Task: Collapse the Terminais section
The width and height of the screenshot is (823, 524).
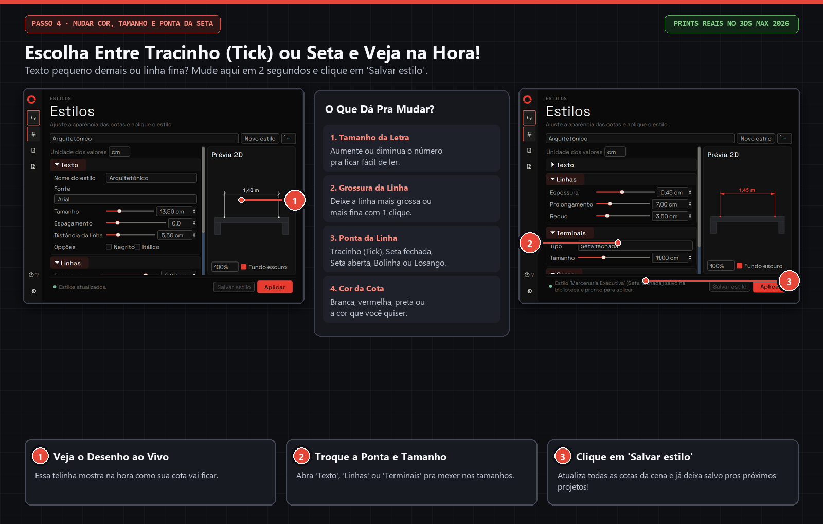Action: (x=569, y=233)
